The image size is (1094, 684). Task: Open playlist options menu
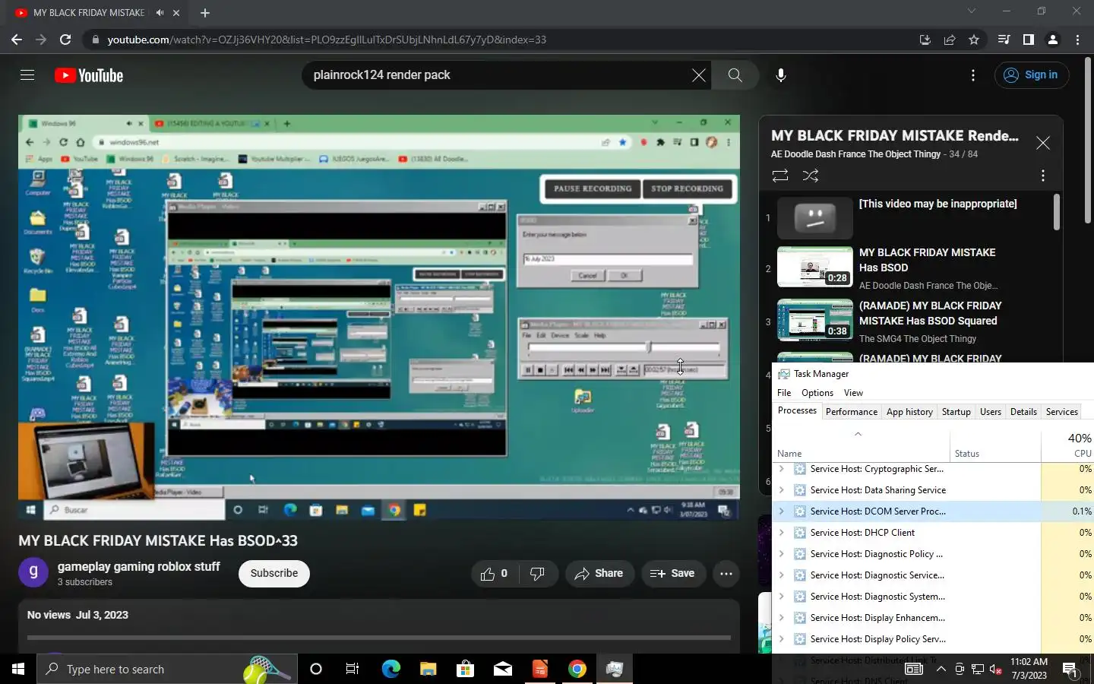click(x=1043, y=176)
